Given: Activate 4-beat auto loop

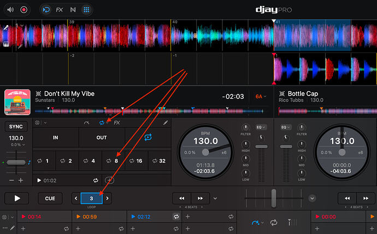Looking at the screenshot, I should click(90, 161).
